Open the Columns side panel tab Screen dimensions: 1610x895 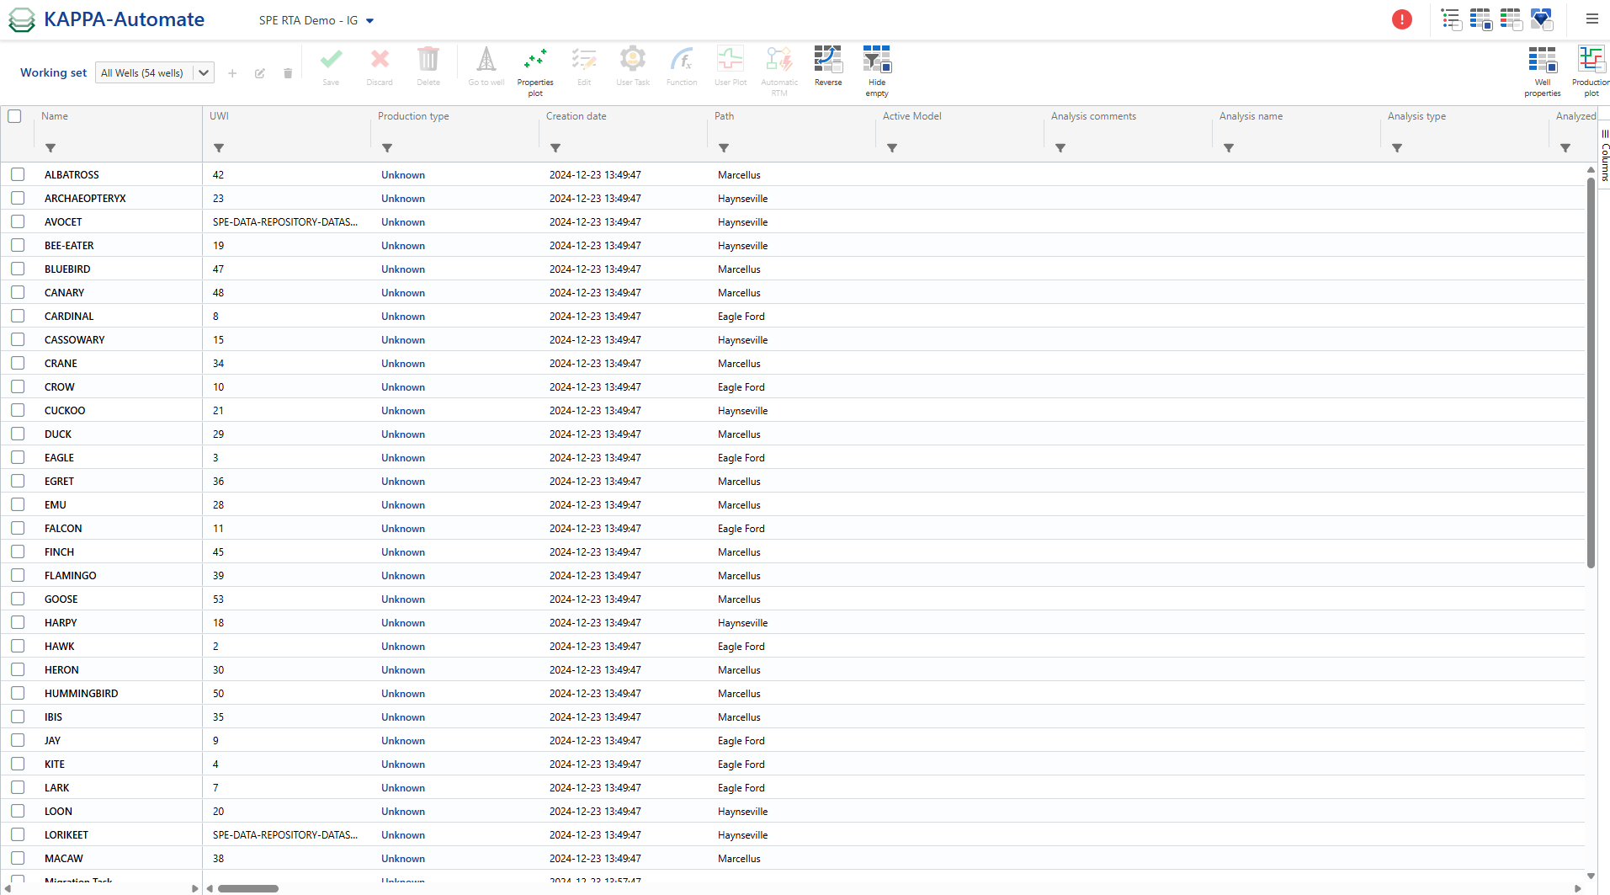1604,156
